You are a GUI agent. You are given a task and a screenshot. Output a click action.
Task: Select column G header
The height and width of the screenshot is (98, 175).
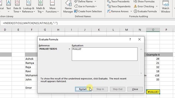click(x=45, y=30)
